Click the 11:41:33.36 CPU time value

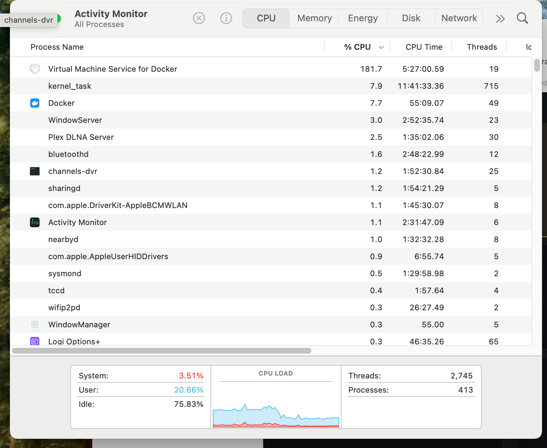pos(421,86)
